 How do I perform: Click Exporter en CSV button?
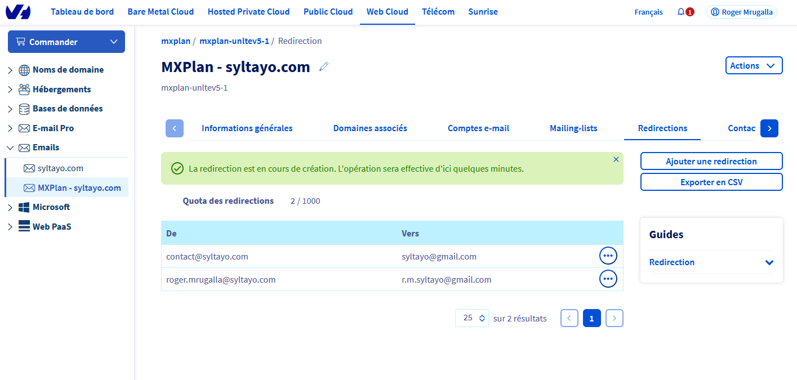coord(711,182)
